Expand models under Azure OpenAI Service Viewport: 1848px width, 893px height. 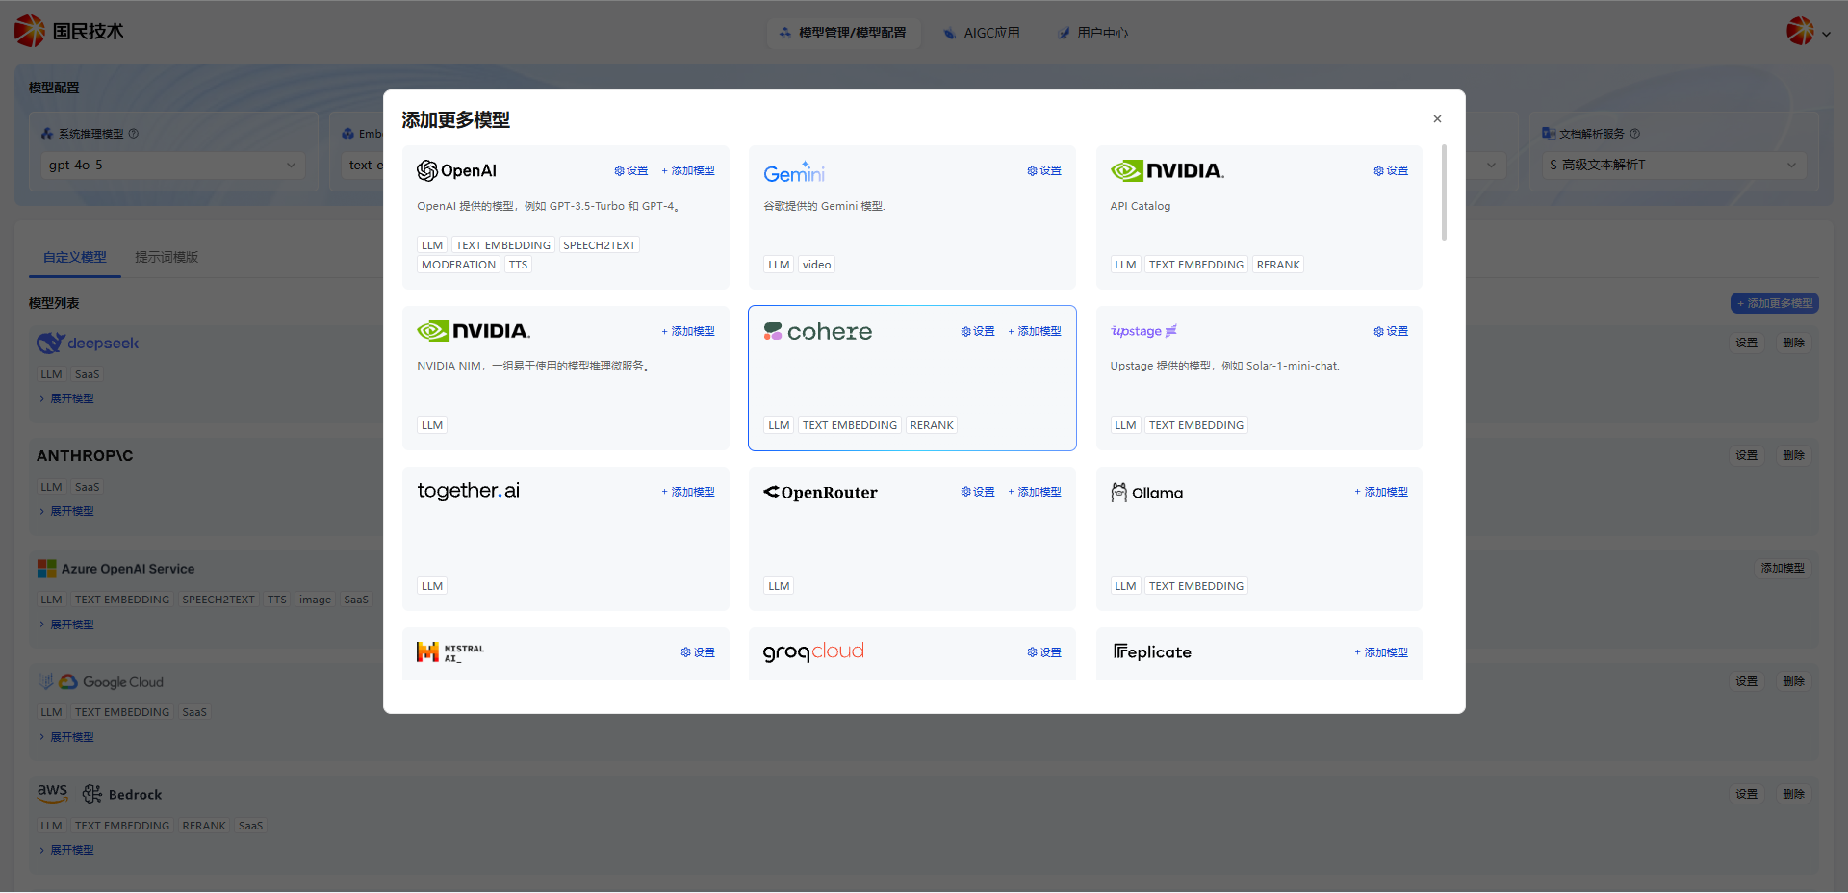[x=66, y=625]
